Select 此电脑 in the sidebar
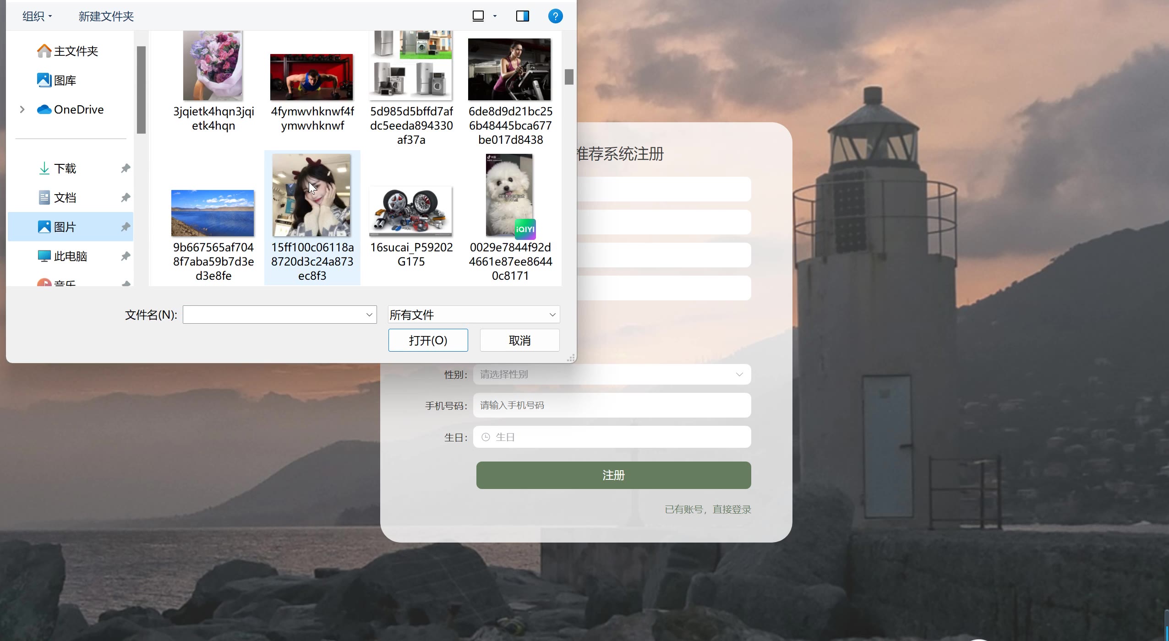Viewport: 1169px width, 641px height. 70,256
